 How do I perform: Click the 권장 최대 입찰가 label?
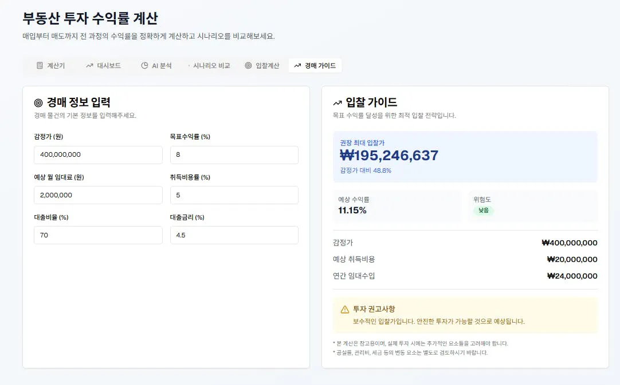tap(362, 143)
